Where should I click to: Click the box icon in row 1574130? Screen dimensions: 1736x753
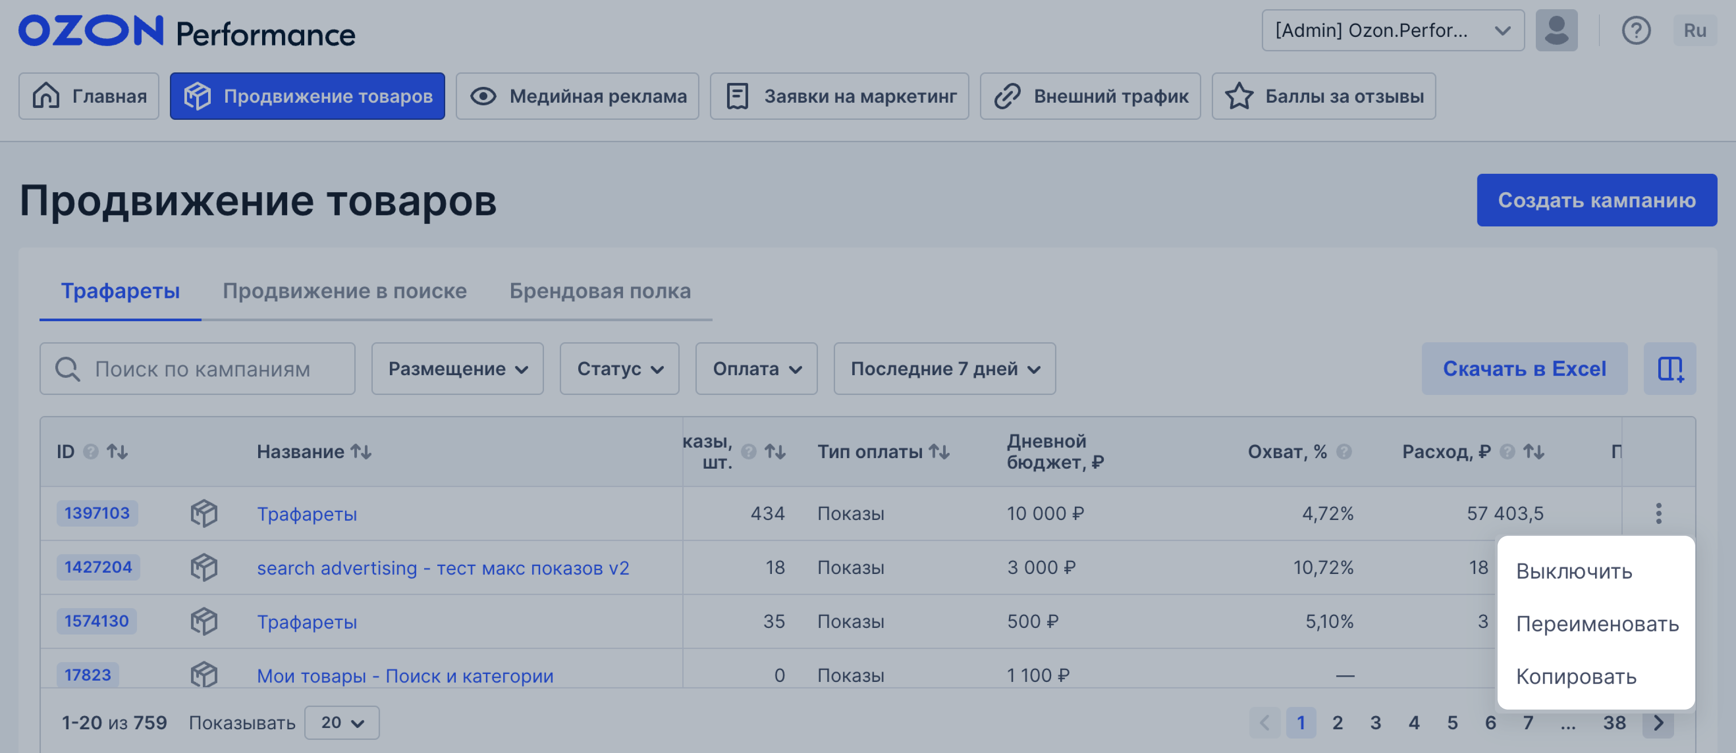(x=204, y=621)
